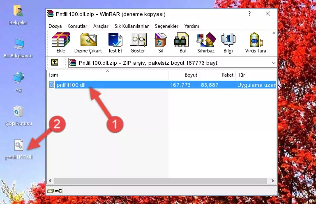This screenshot has height=204, width=316.
Task: Click the horizontal scrollbar right arrow
Action: point(273,181)
